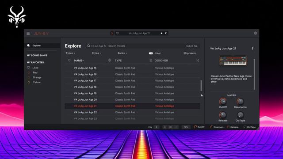Image resolution: width=283 pixels, height=159 pixels.
Task: Open edit history list icon
Action: [x=170, y=127]
